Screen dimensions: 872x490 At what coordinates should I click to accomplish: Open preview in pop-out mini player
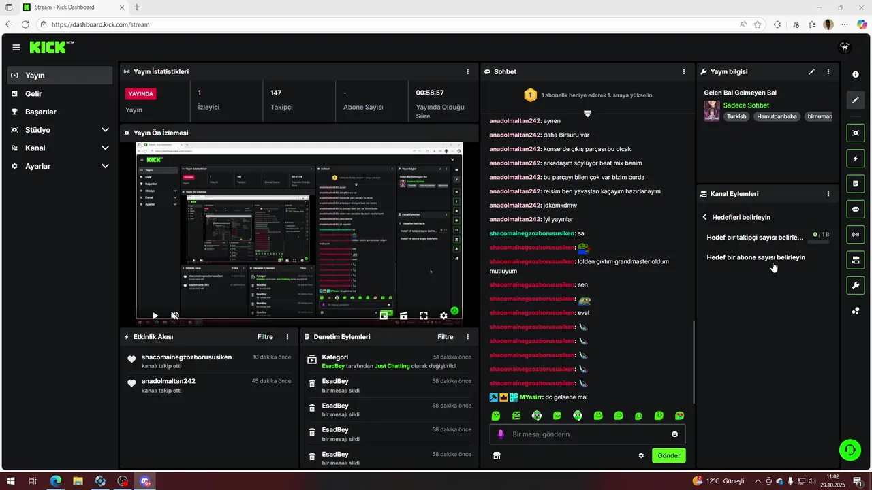click(x=384, y=316)
